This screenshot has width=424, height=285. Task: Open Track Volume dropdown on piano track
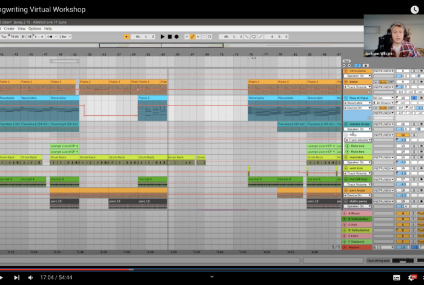357,87
